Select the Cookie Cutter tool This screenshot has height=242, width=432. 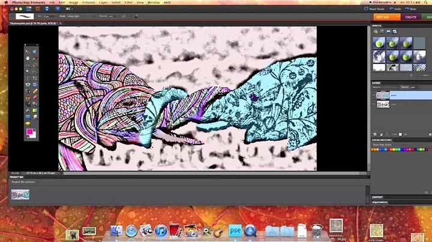28,84
